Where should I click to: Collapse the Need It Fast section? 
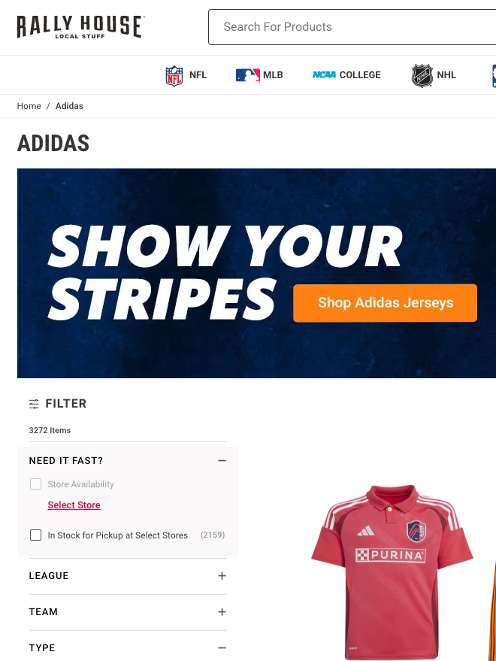click(x=222, y=460)
